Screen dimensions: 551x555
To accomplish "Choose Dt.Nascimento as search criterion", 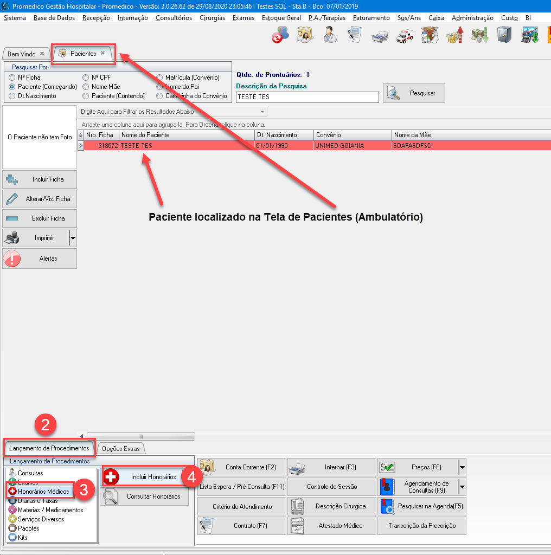I will [12, 96].
